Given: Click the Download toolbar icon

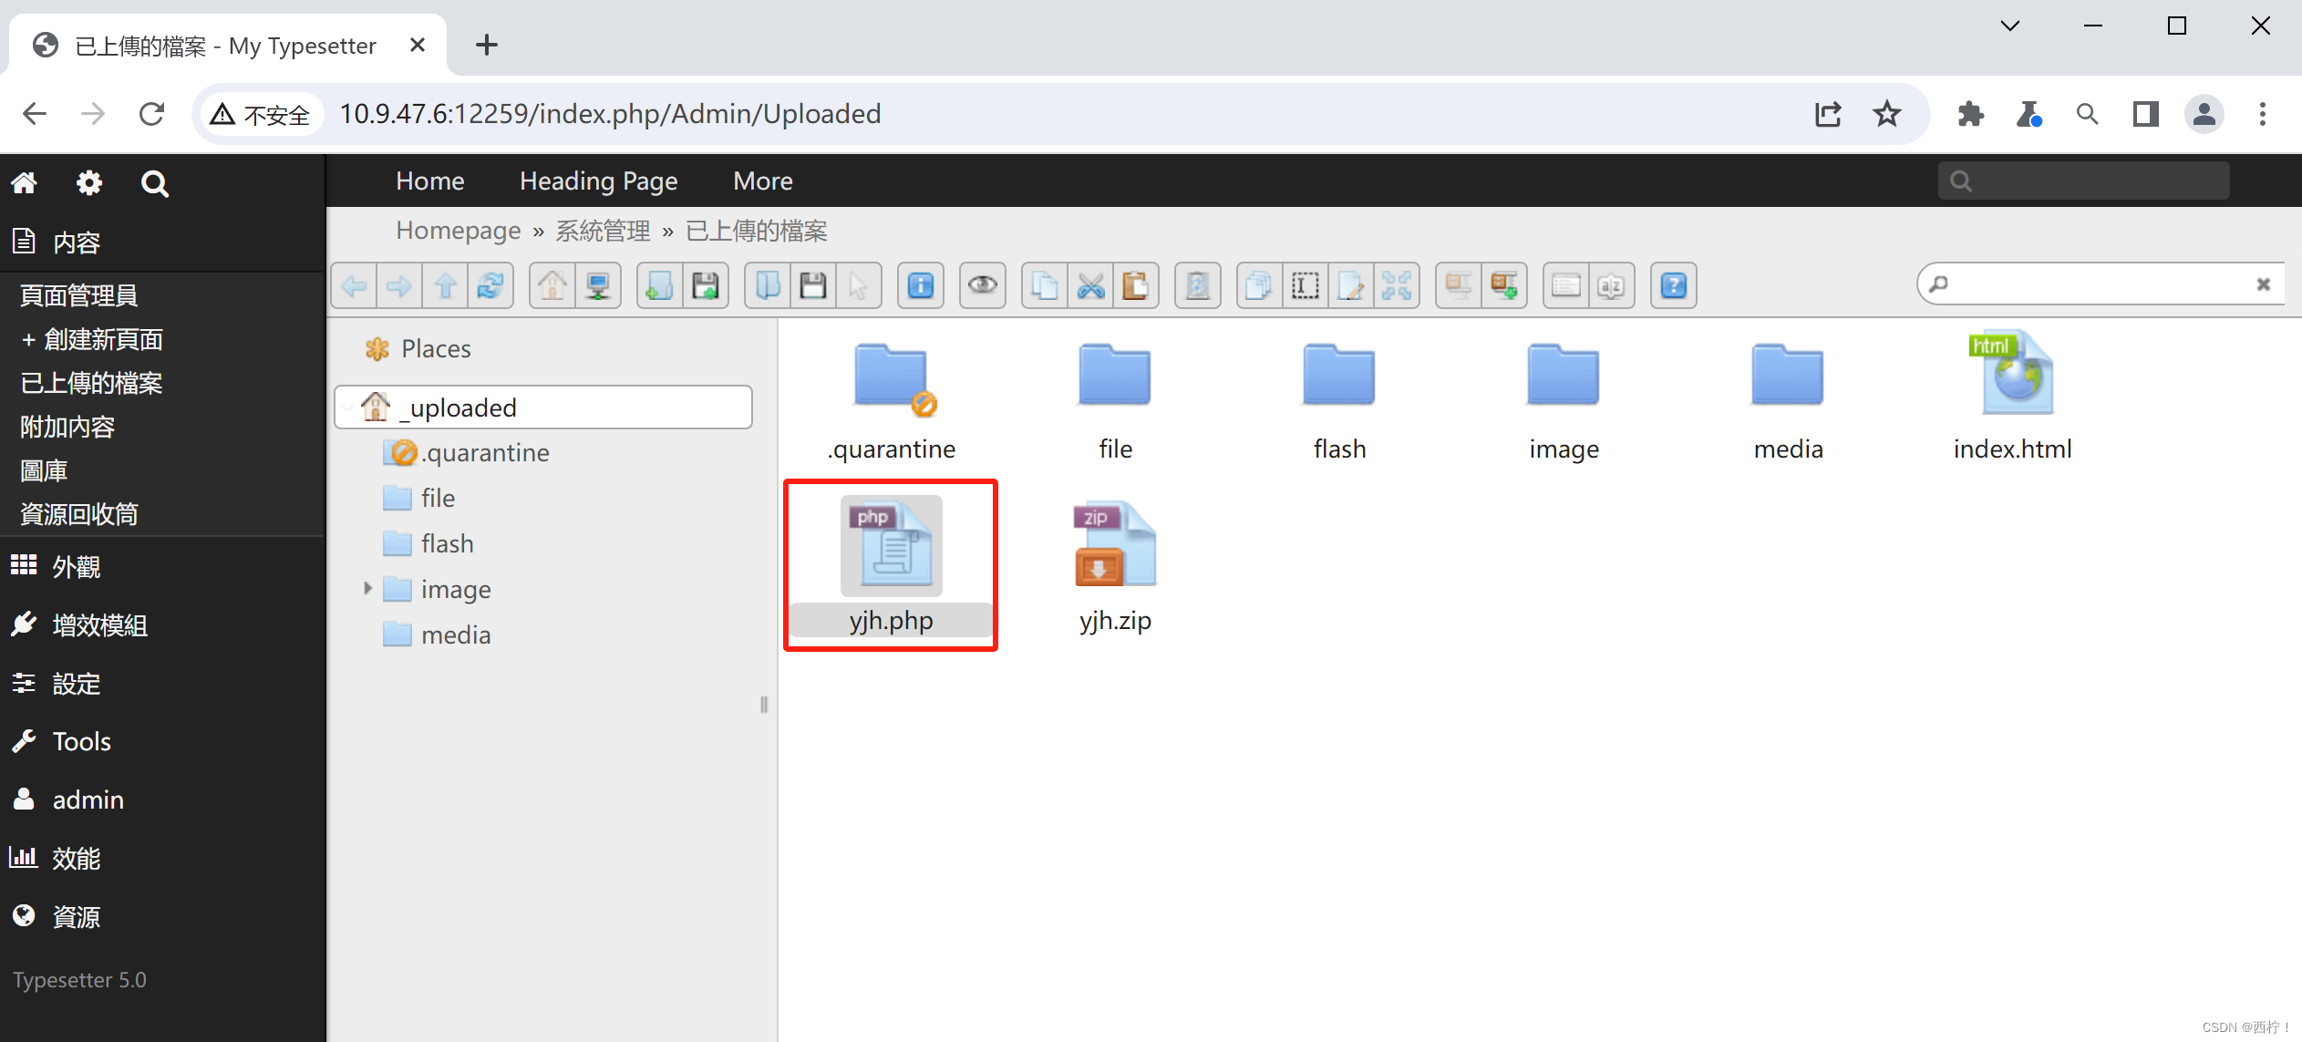Looking at the screenshot, I should pyautogui.click(x=813, y=286).
